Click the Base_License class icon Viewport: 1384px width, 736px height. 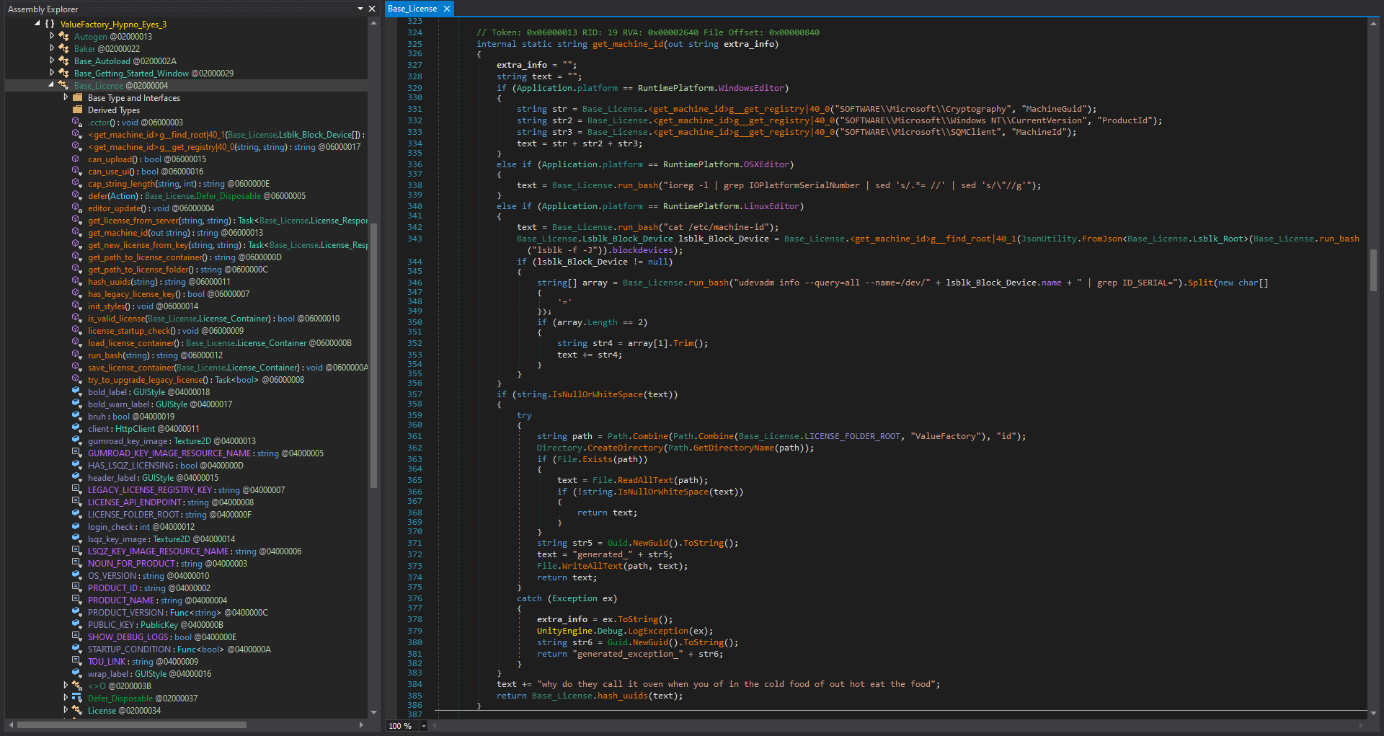[63, 85]
